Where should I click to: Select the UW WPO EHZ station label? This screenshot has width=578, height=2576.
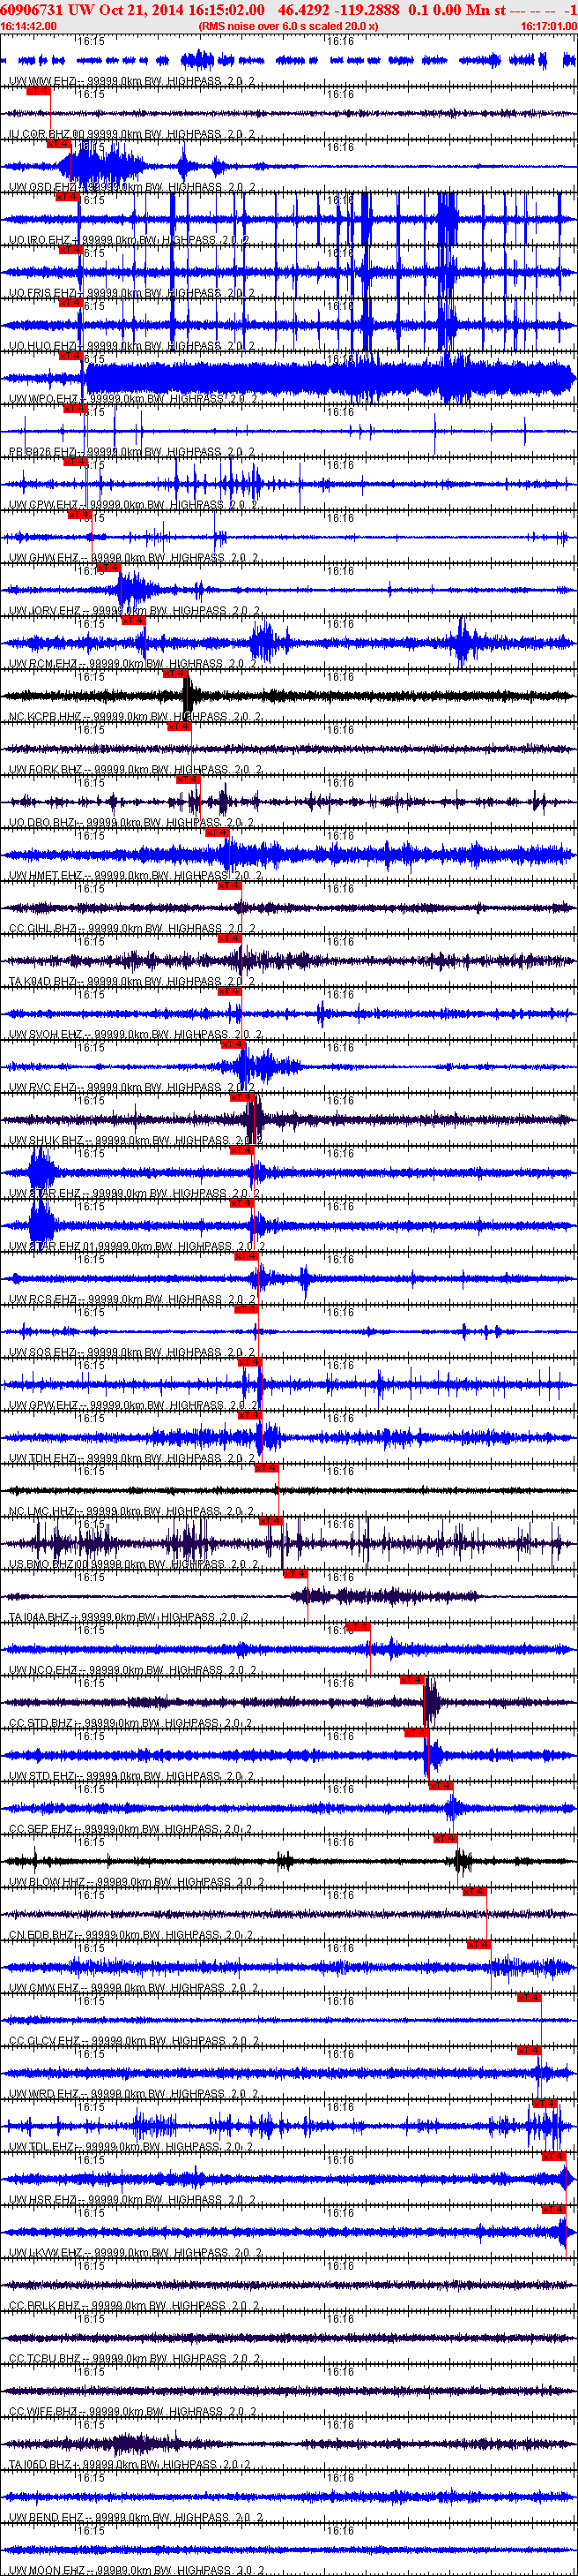point(133,399)
